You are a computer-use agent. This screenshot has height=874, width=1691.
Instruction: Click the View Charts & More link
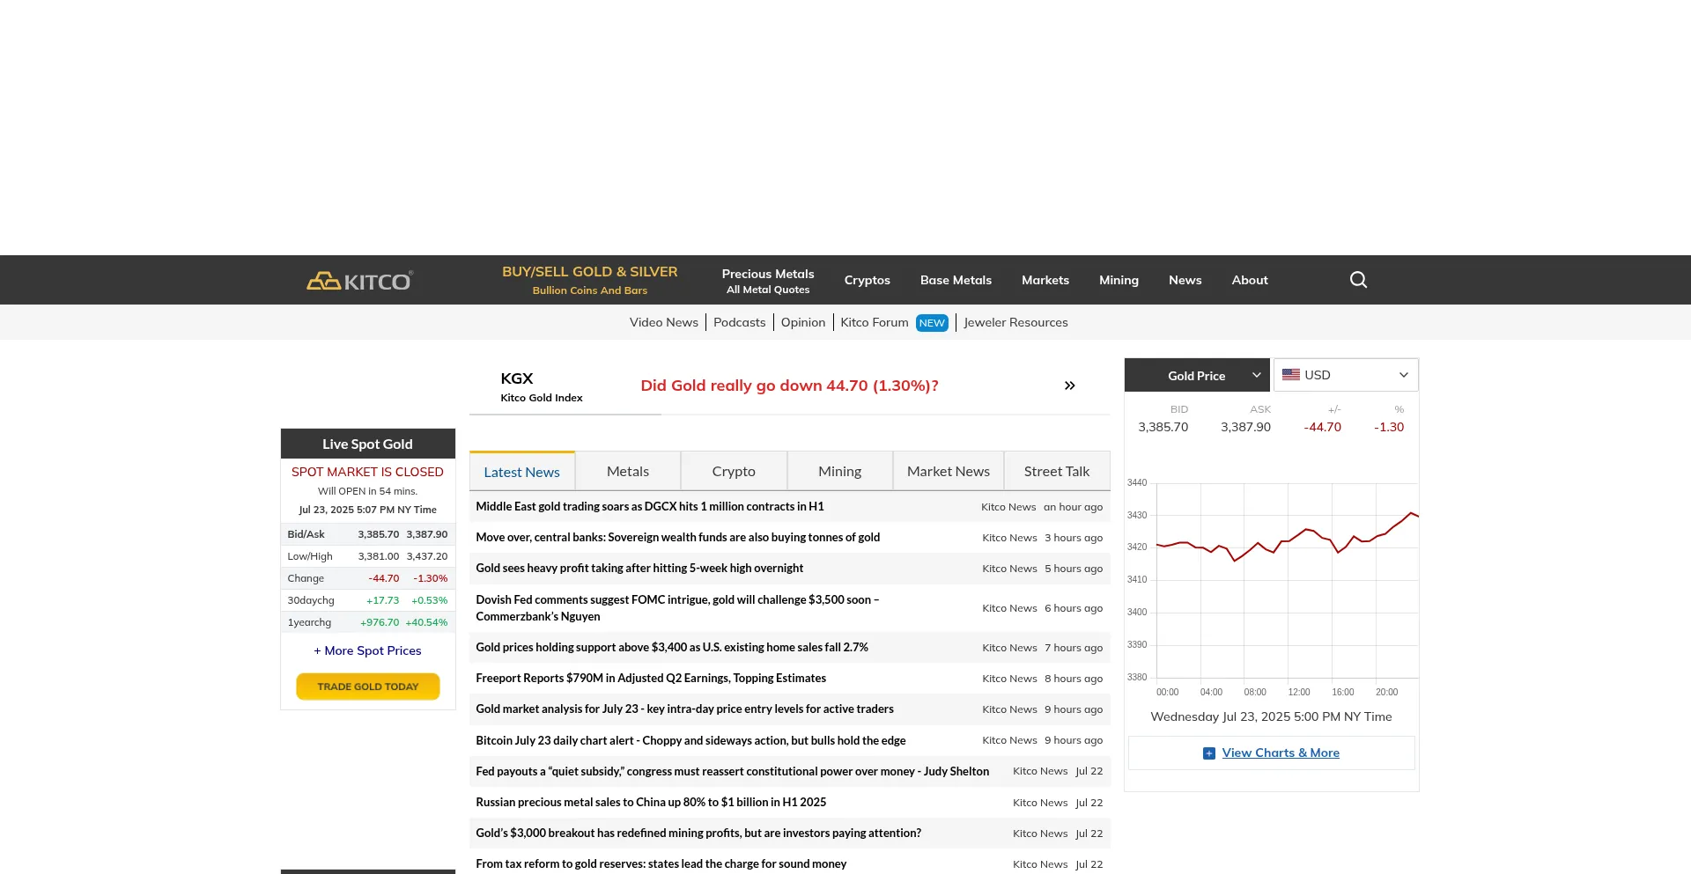coord(1281,753)
